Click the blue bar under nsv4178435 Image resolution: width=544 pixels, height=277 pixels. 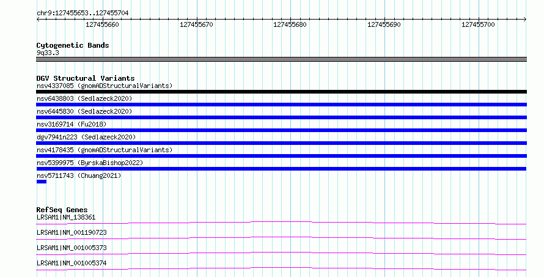[x=281, y=156]
